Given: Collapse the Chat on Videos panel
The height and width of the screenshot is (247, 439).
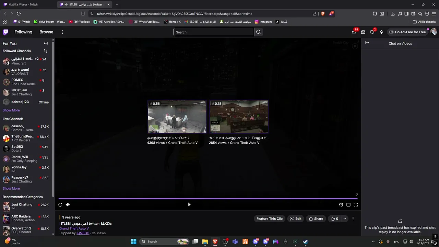Looking at the screenshot, I should (x=367, y=43).
